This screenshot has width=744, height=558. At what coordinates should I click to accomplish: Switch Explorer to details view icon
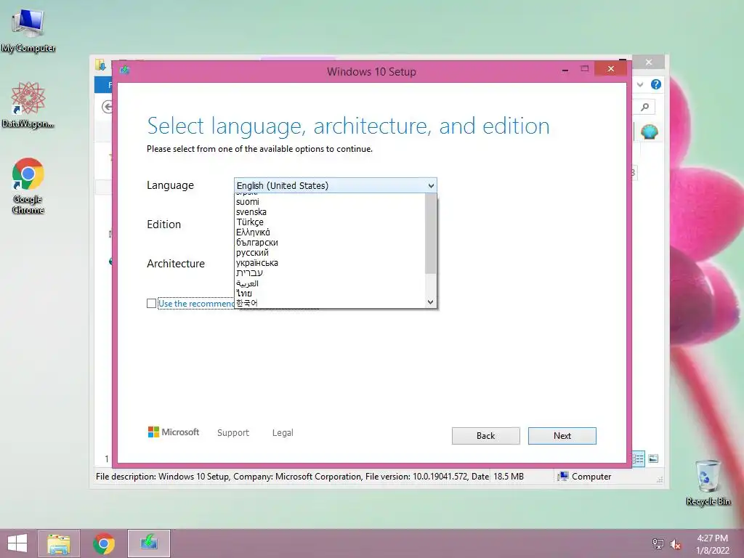click(639, 458)
